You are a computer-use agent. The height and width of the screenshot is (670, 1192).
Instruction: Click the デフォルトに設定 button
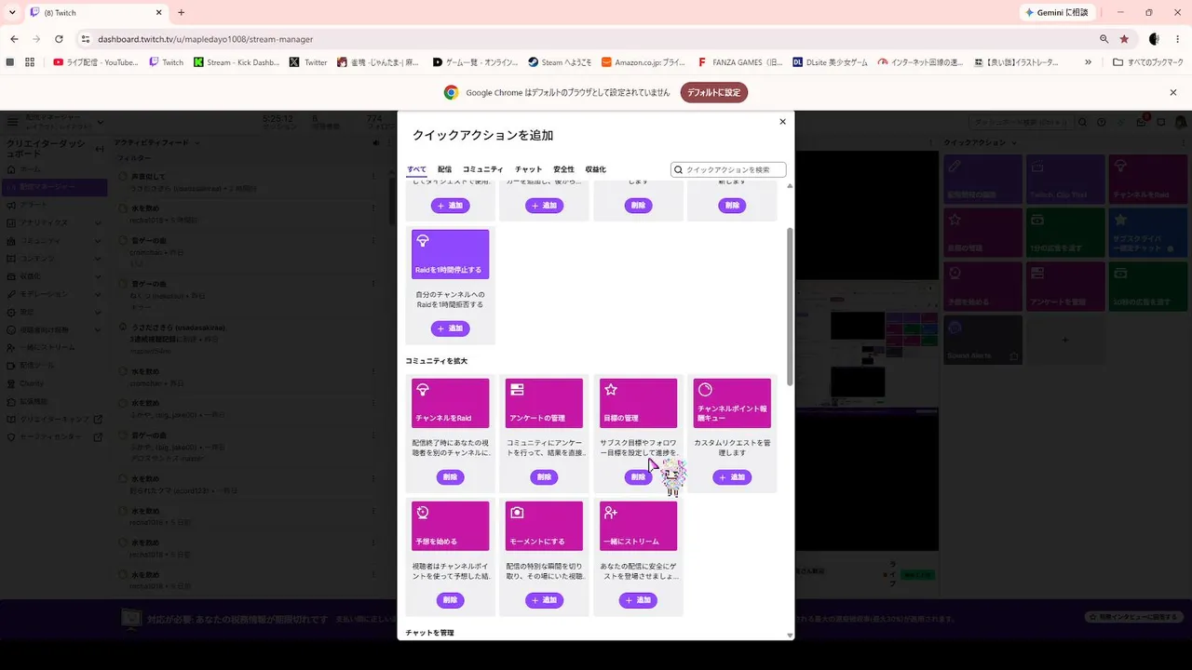714,92
